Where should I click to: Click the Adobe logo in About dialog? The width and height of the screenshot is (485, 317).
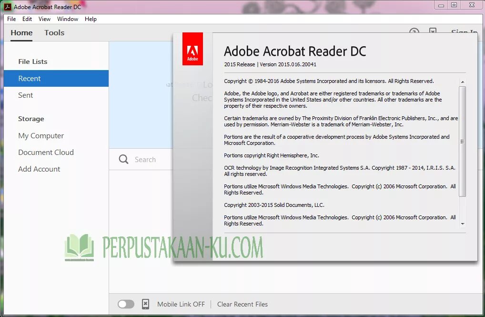tap(192, 49)
